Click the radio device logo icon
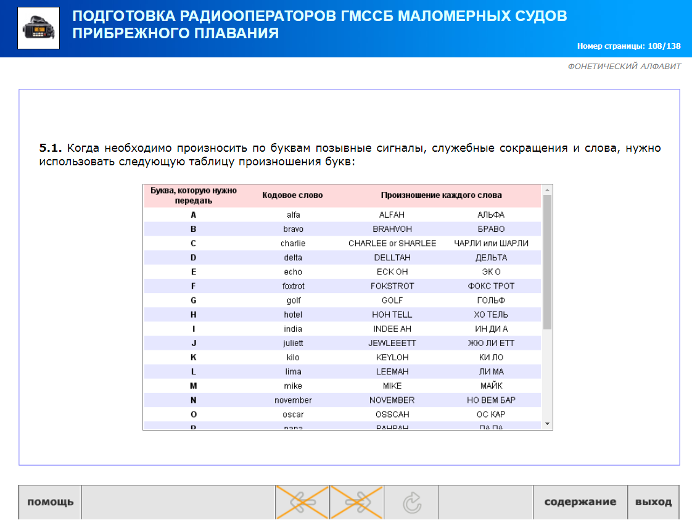 click(38, 28)
